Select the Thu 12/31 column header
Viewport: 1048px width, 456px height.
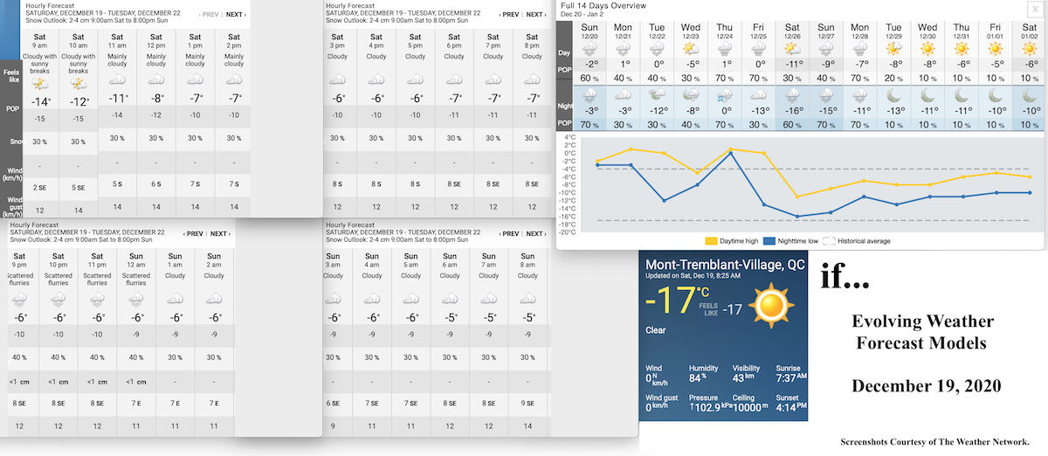(x=961, y=31)
